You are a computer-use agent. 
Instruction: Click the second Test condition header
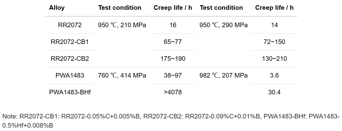[x=221, y=8]
